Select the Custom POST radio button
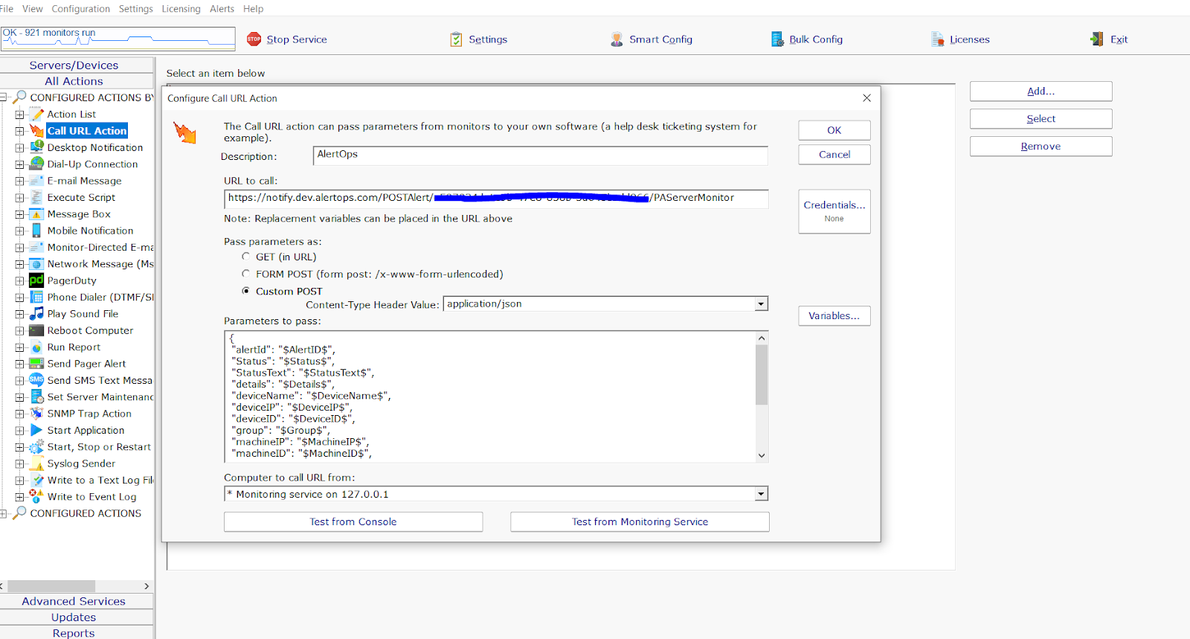This screenshot has width=1190, height=639. pyautogui.click(x=246, y=291)
